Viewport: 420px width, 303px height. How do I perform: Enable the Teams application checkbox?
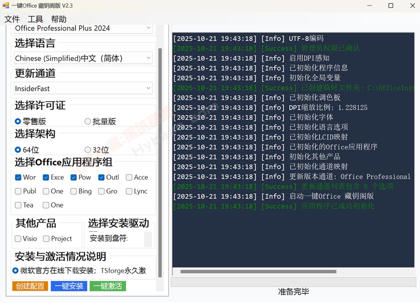pos(18,205)
